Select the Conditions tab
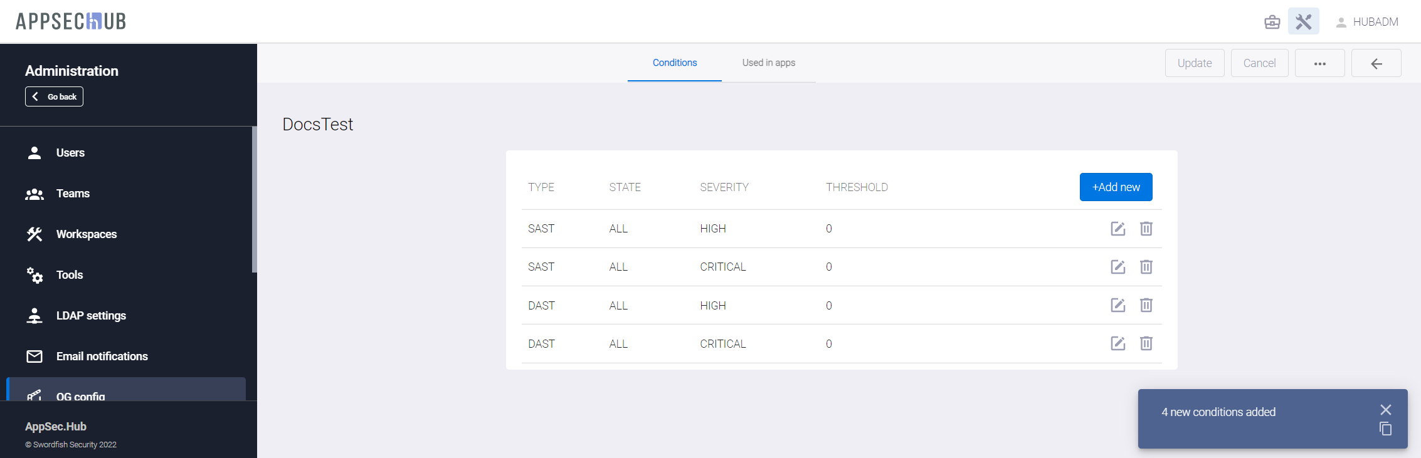This screenshot has height=458, width=1421. 674,63
